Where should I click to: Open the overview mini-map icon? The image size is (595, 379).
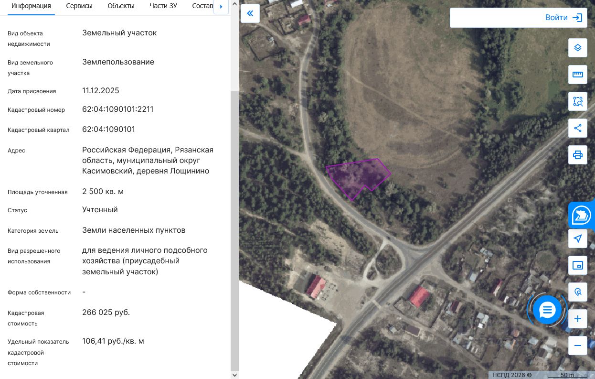[x=577, y=265]
